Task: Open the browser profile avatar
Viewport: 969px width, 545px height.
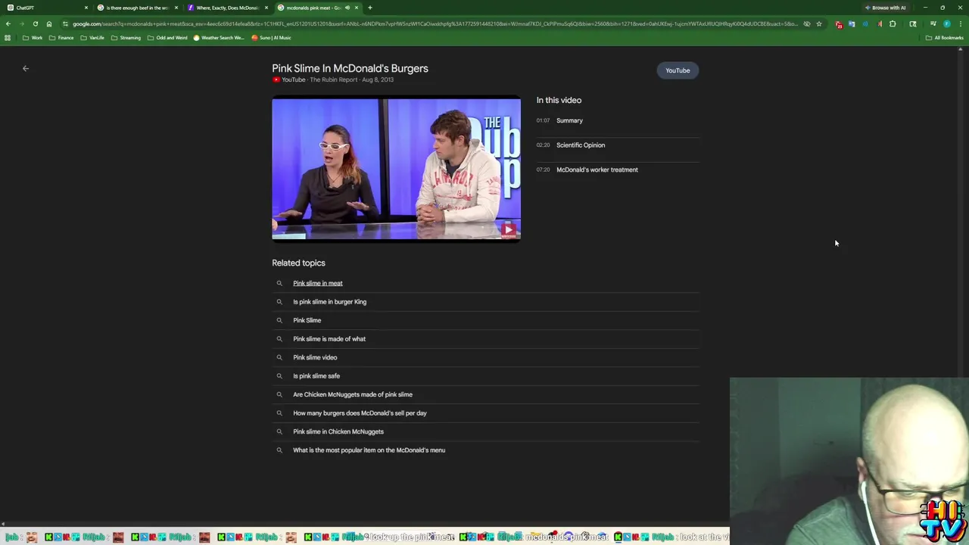Action: [947, 24]
